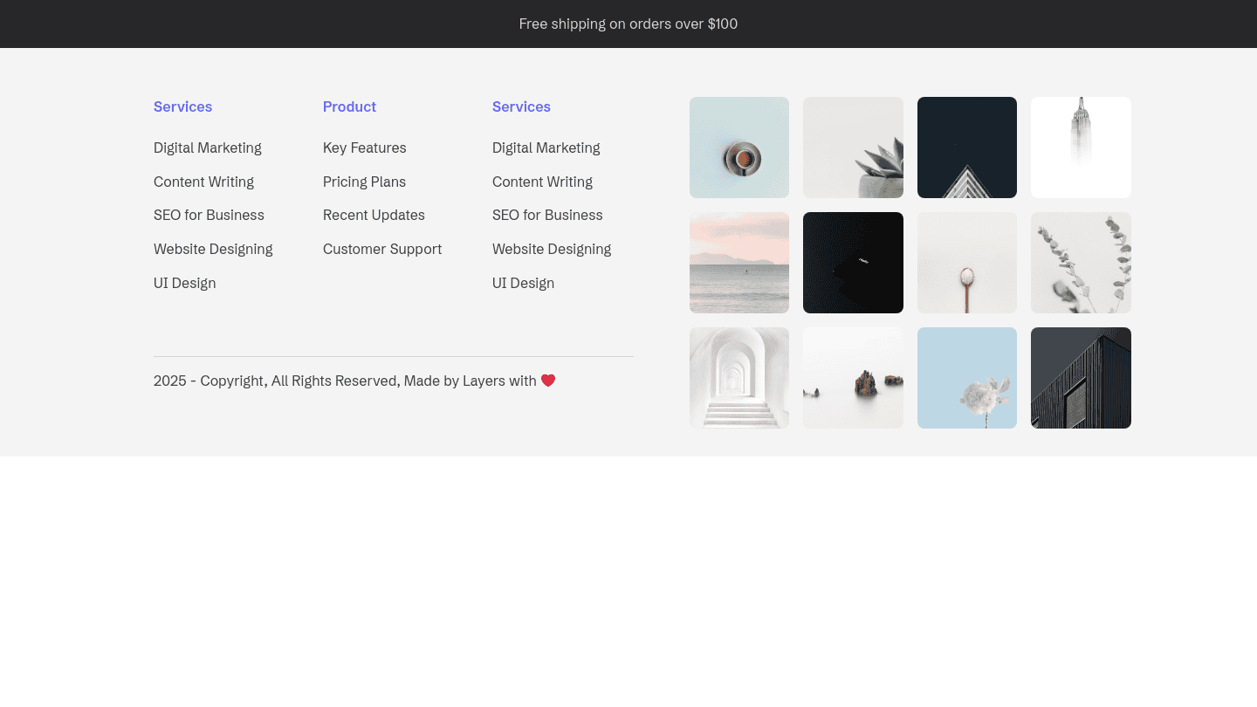Open the dark triangular rooftop photo
Screen dimensions: 1257x707
click(x=967, y=148)
